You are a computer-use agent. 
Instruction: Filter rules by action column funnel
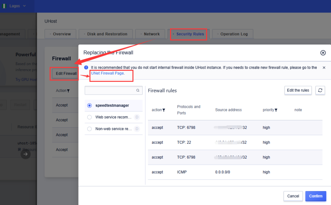pyautogui.click(x=164, y=110)
